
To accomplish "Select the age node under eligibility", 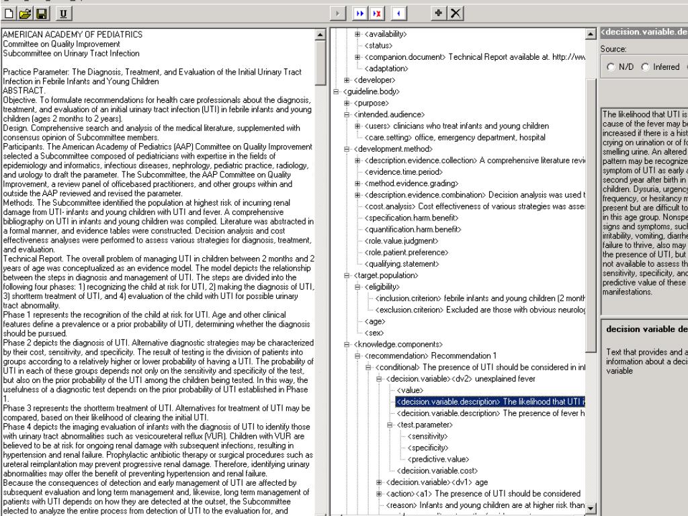I will click(375, 321).
